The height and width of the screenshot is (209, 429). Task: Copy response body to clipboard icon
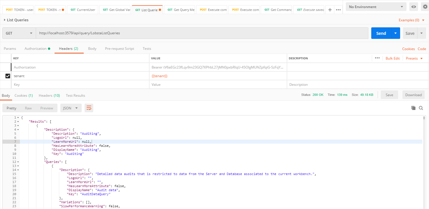[x=413, y=108]
